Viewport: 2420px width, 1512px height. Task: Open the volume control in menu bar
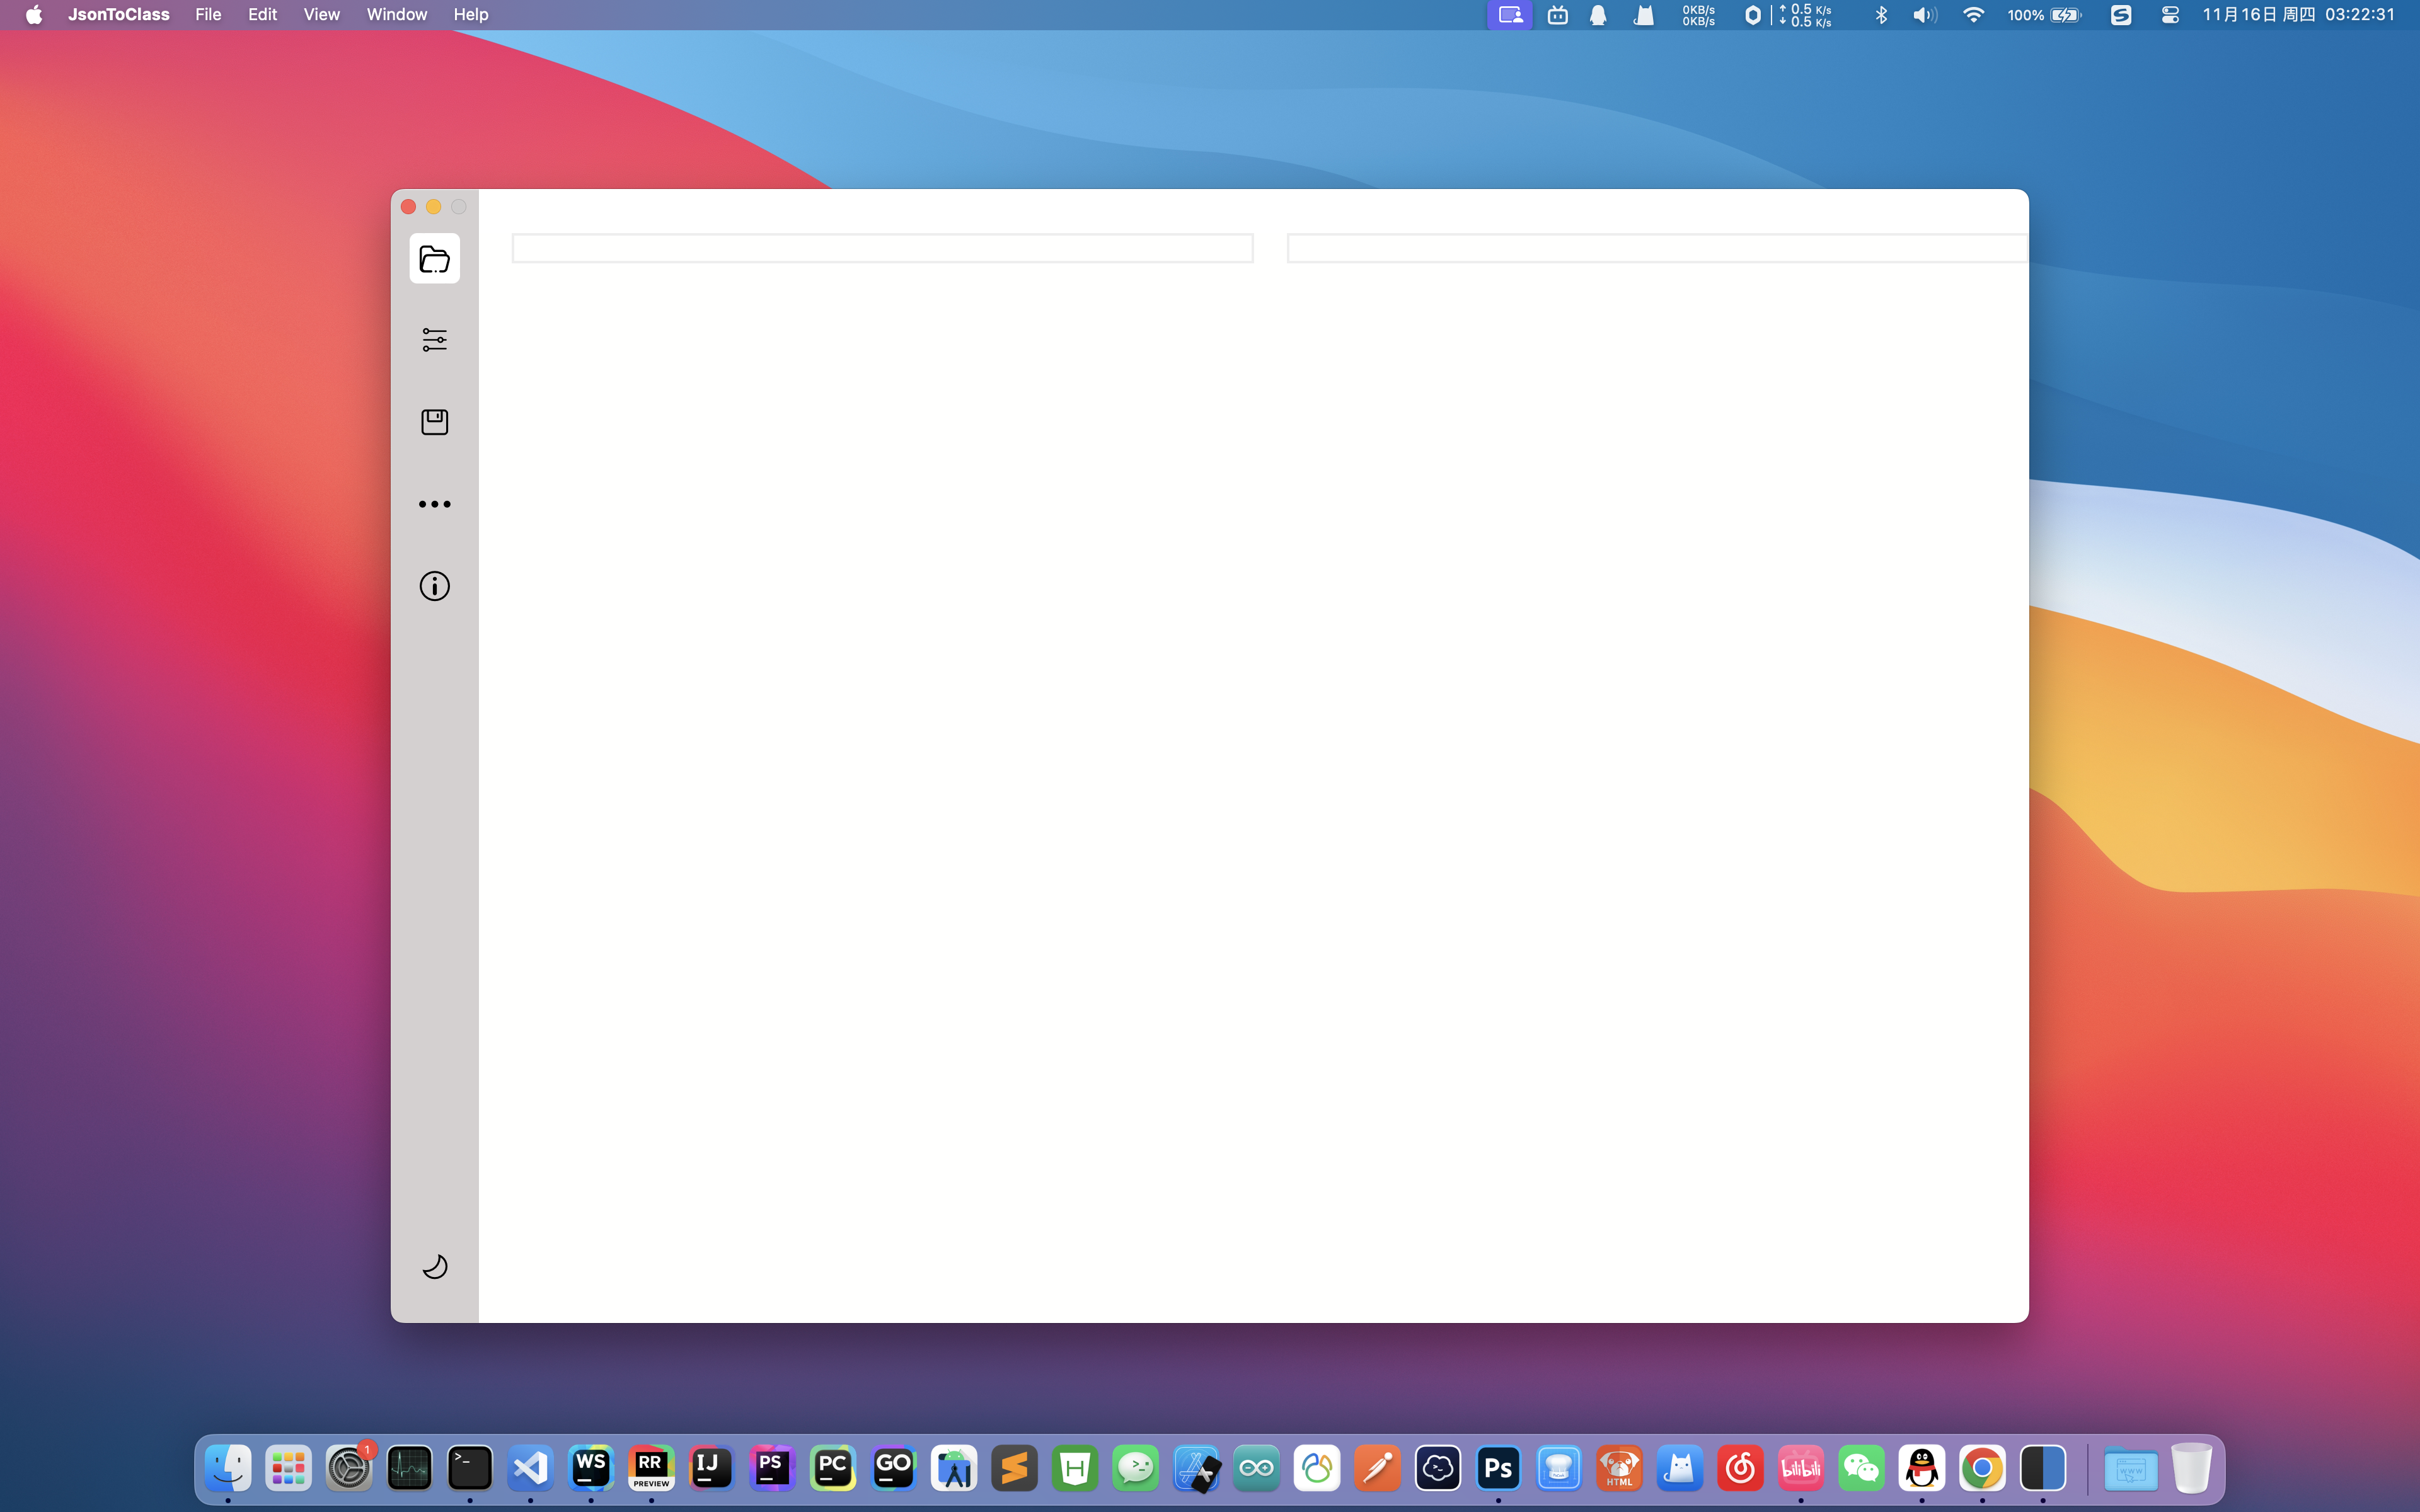click(1925, 15)
